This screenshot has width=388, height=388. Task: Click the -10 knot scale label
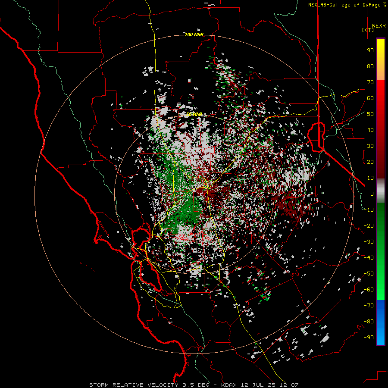pyautogui.click(x=369, y=210)
